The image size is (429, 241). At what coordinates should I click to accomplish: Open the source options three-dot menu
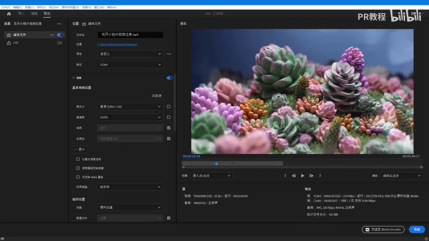click(x=59, y=24)
